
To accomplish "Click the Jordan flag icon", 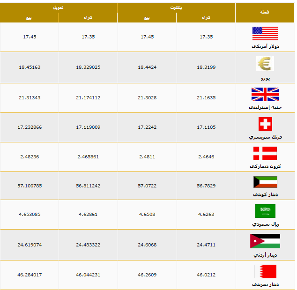I will tap(265, 241).
